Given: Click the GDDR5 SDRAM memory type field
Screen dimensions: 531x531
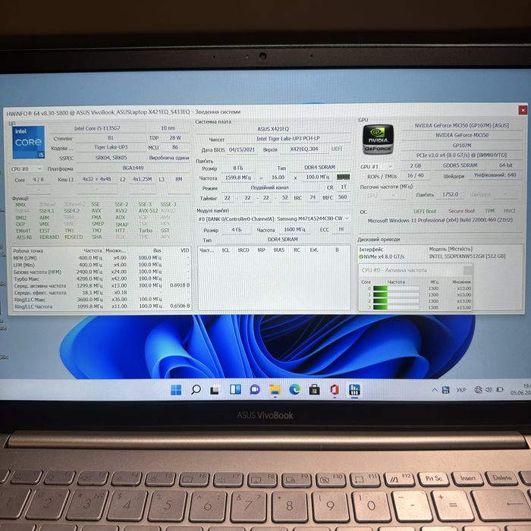Looking at the screenshot, I should point(460,165).
